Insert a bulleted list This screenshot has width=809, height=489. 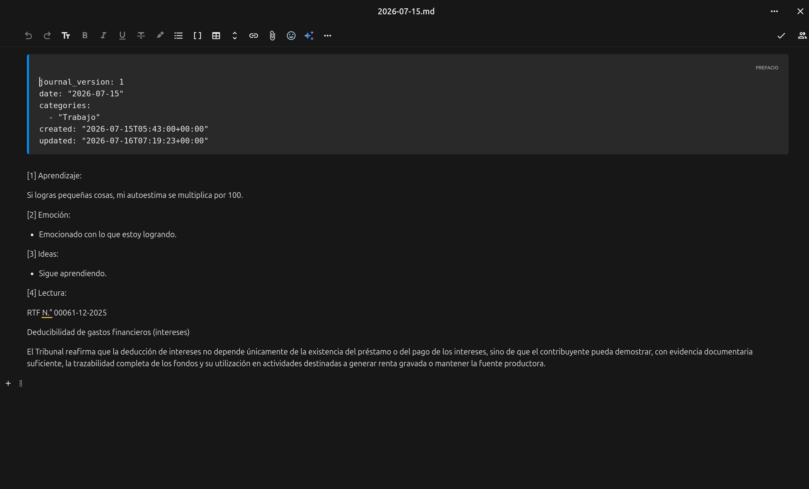coord(179,36)
